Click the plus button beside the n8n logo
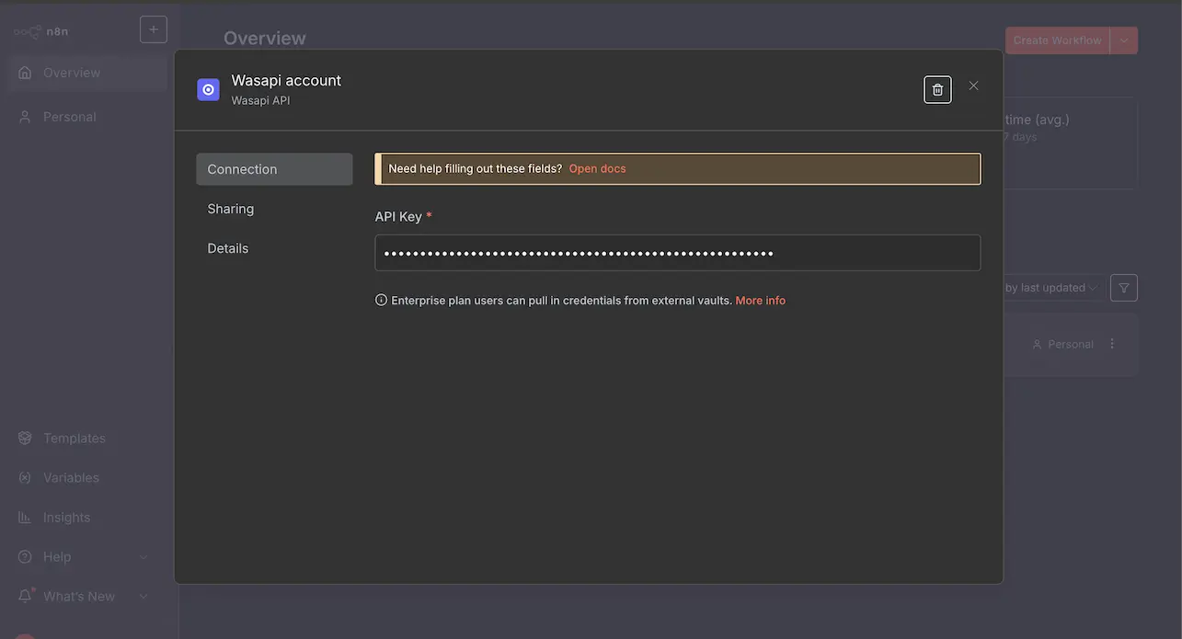Image resolution: width=1182 pixels, height=639 pixels. pos(154,29)
